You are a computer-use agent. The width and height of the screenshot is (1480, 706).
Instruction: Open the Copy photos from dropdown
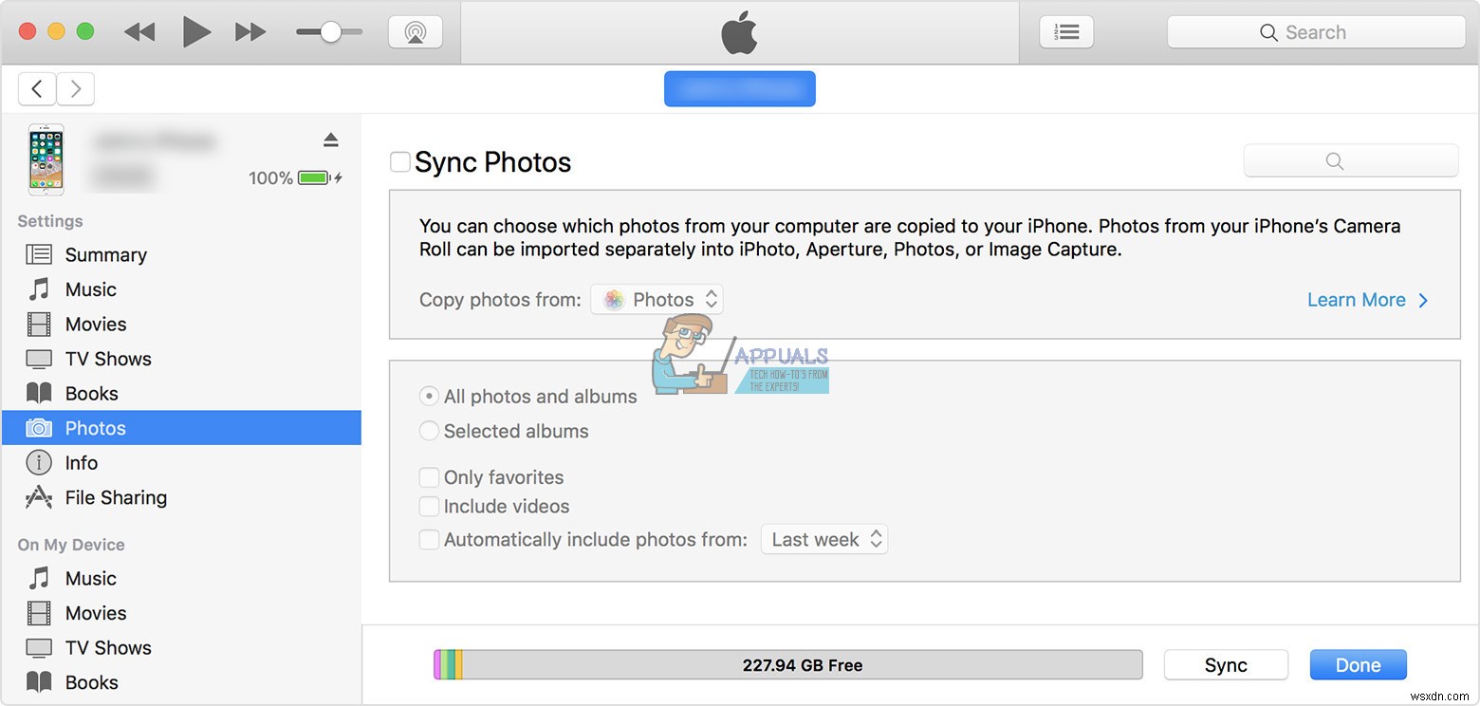pos(657,299)
